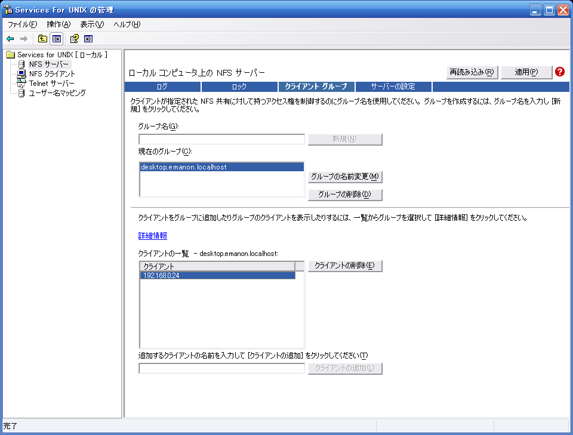Click the NFS サーバー node icon
This screenshot has height=435, width=573.
coord(21,64)
